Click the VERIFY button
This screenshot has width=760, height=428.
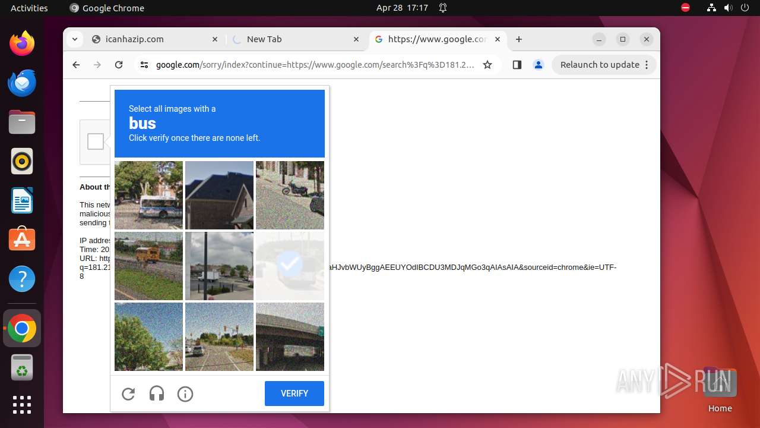click(294, 394)
